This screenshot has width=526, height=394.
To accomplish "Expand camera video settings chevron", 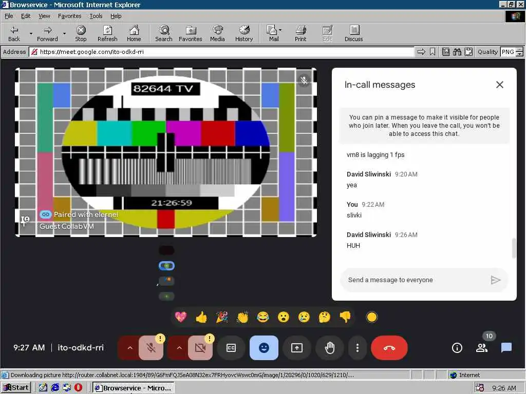I will point(179,348).
